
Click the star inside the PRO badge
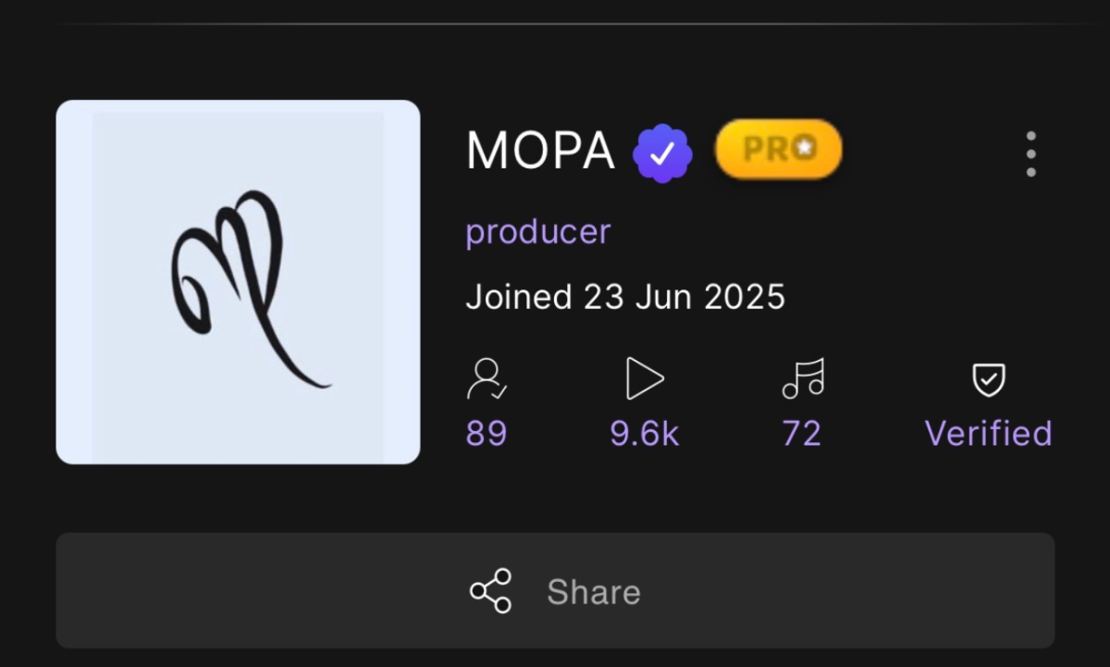(x=804, y=149)
